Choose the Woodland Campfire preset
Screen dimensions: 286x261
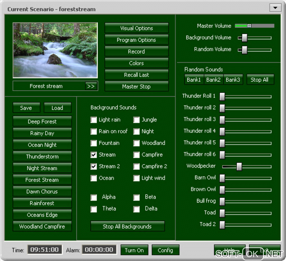[42, 226]
